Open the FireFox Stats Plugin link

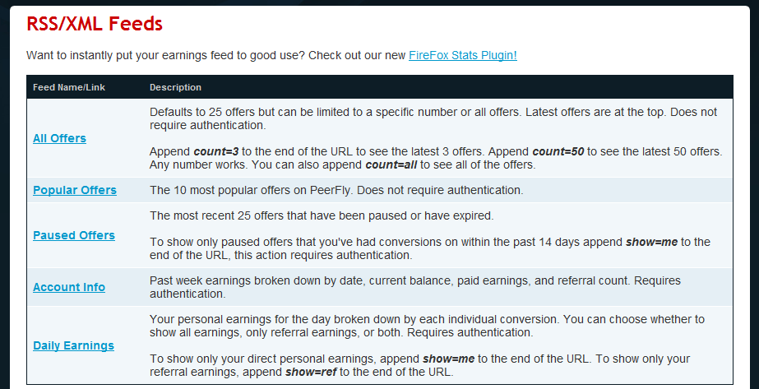click(x=462, y=55)
